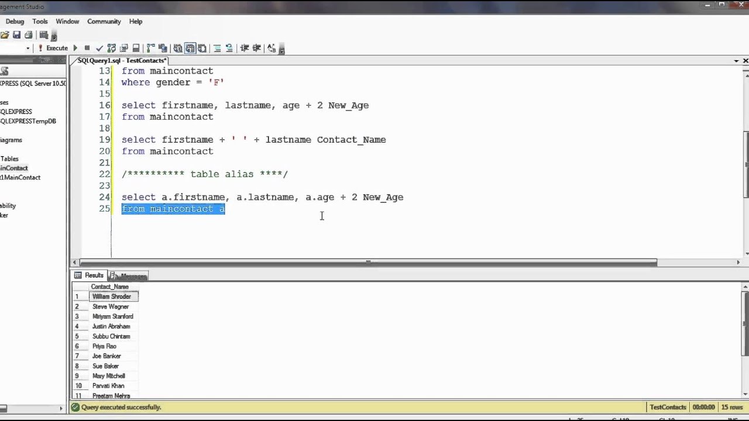Toggle Include Actual Execution Plan
749x421 pixels.
click(x=150, y=48)
